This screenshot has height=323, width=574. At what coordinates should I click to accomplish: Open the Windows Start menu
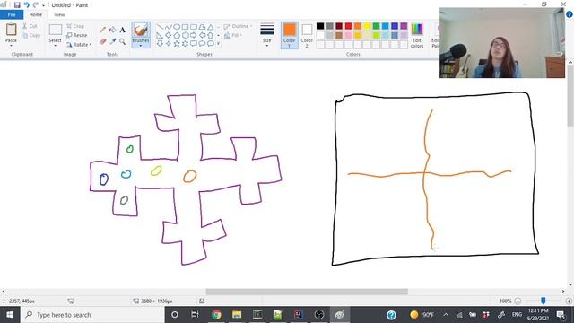click(10, 315)
